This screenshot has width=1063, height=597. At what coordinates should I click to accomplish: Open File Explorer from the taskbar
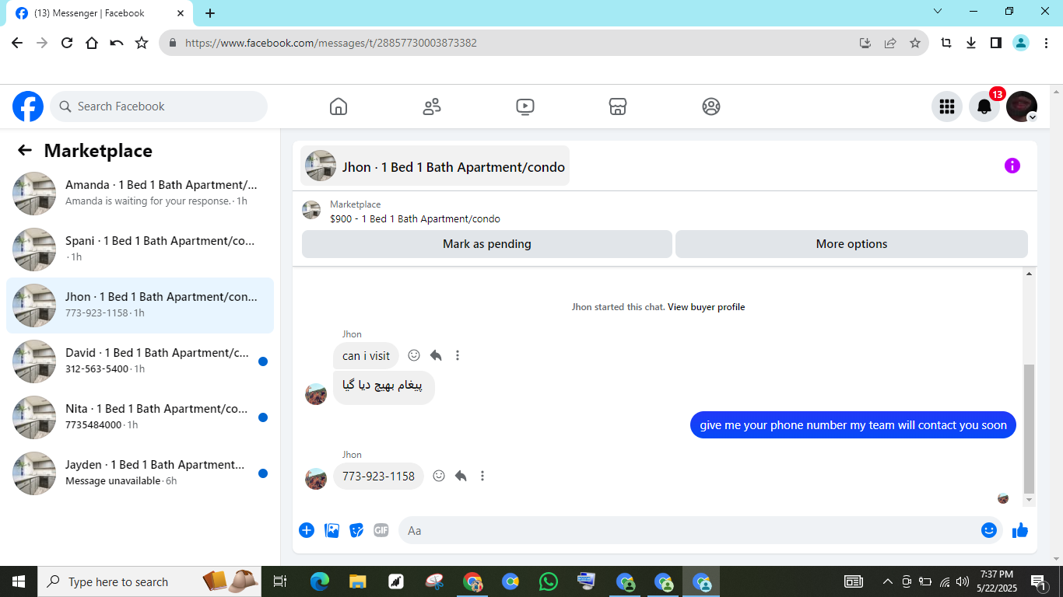point(357,581)
